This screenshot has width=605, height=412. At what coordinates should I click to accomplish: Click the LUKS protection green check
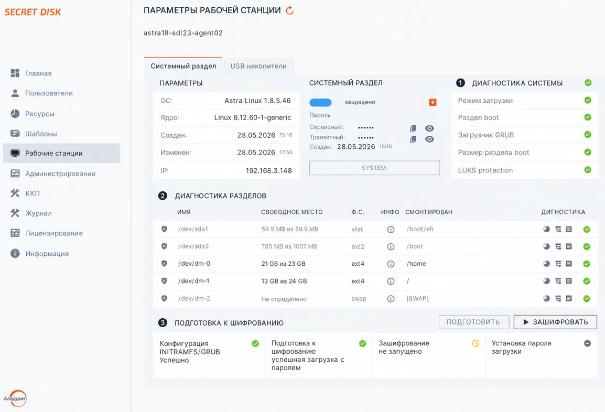point(588,170)
